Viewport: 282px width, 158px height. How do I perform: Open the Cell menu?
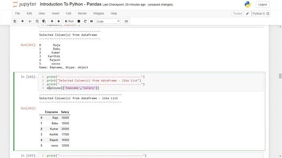(69, 14)
